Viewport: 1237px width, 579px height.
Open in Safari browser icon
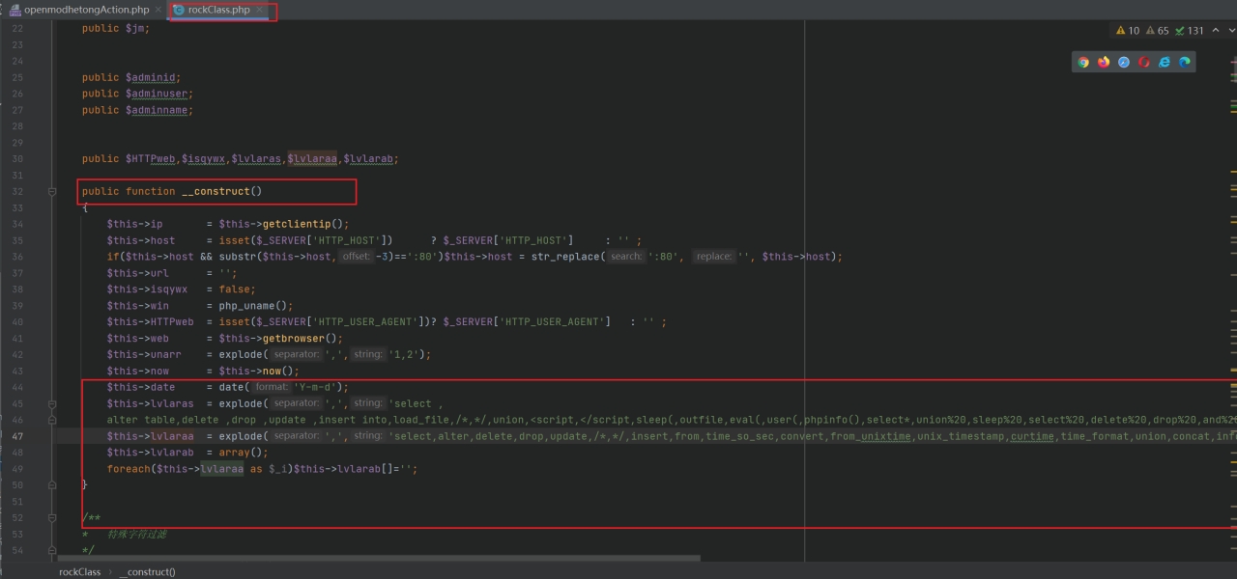pos(1124,62)
